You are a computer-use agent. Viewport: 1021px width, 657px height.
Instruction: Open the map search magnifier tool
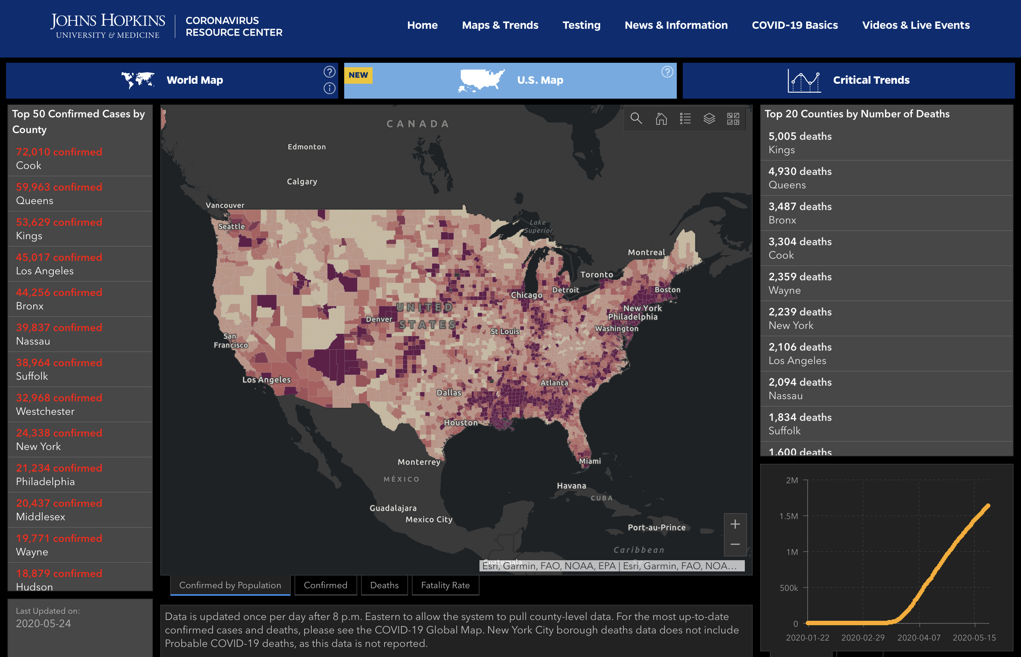636,118
